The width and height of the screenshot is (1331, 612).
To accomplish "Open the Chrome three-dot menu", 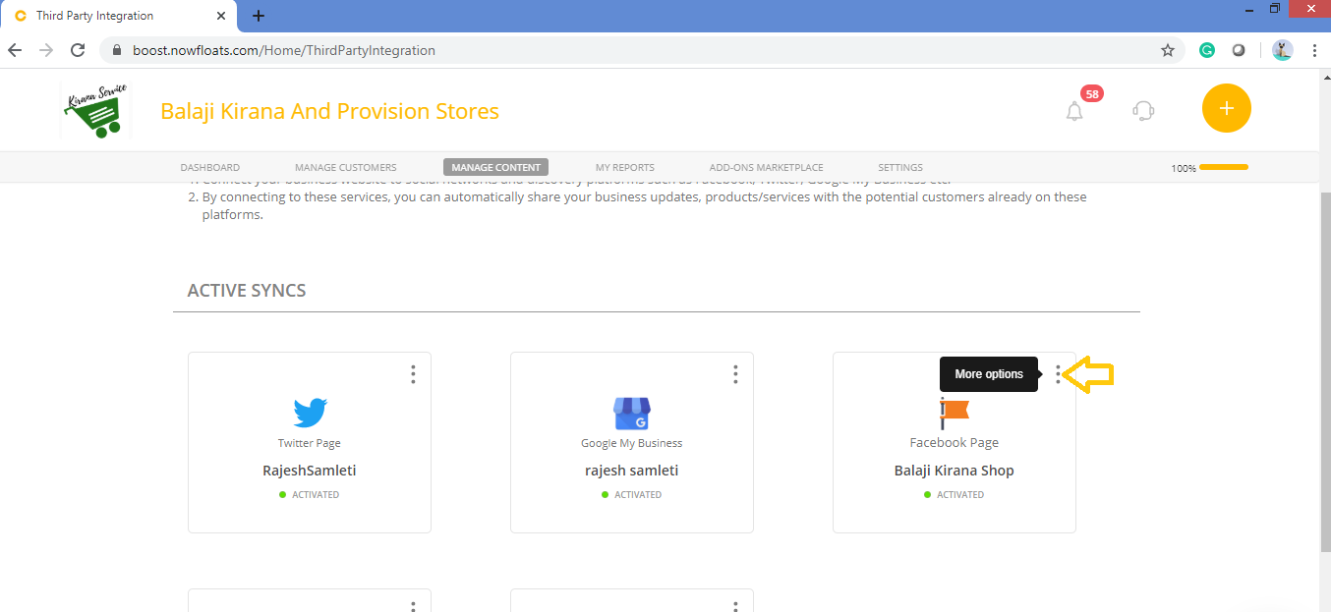I will point(1314,50).
